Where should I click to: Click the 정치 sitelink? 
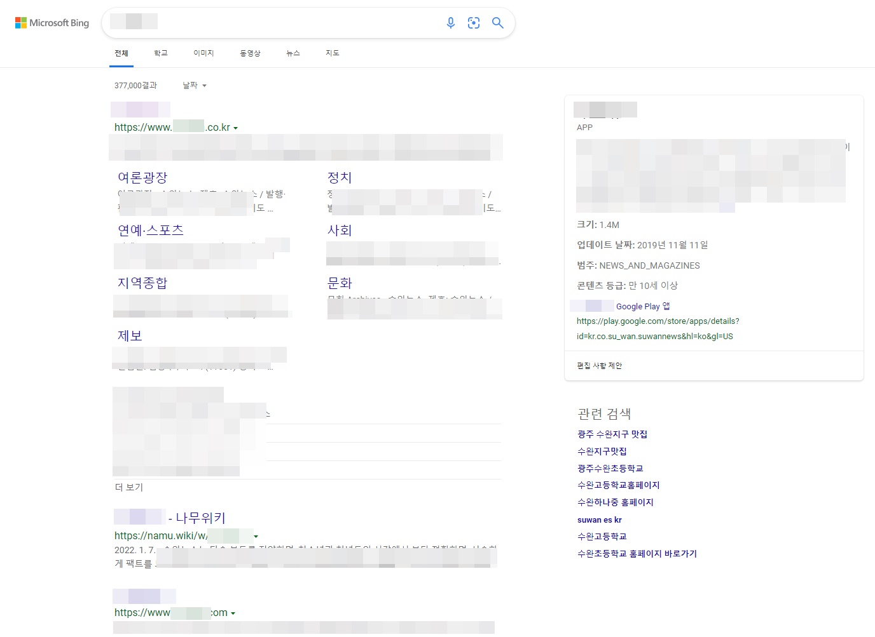coord(339,178)
